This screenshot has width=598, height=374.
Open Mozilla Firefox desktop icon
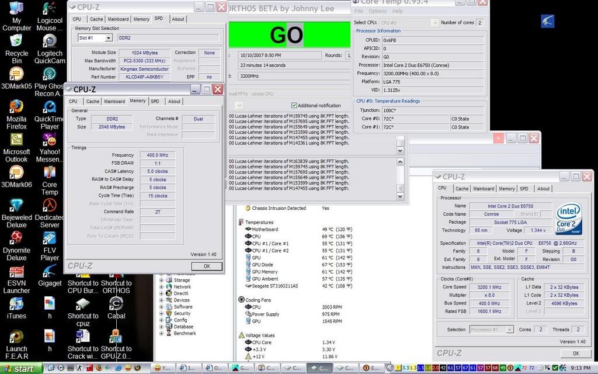[16, 115]
